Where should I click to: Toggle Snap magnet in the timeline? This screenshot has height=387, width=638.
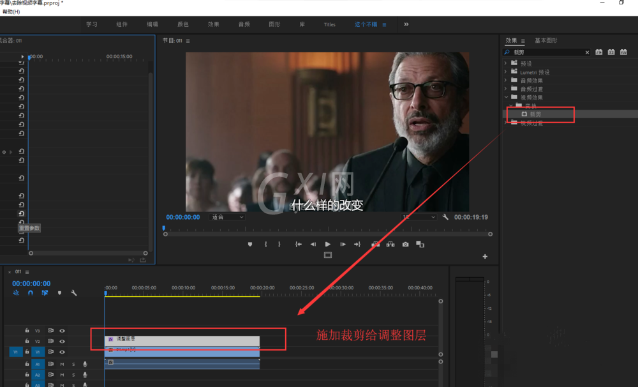[x=31, y=293]
